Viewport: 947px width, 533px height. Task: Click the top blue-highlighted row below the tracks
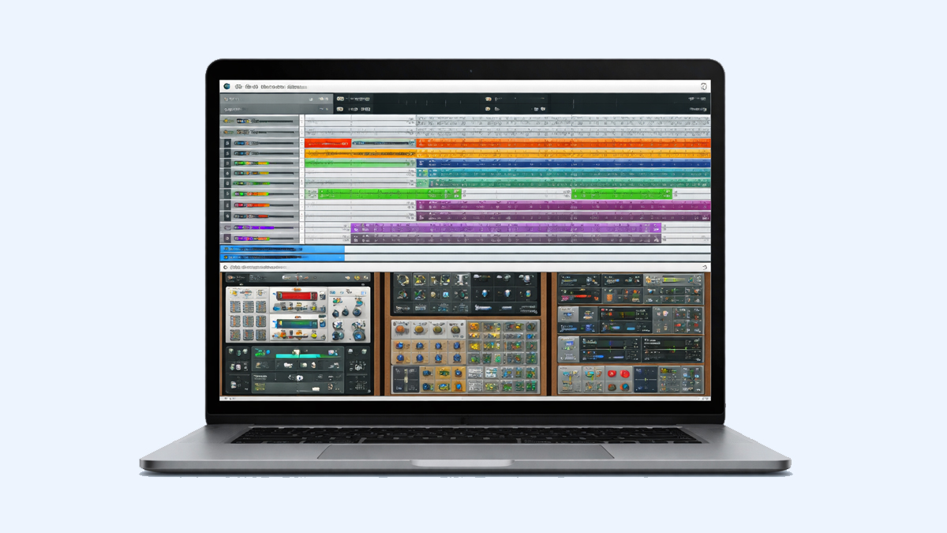coord(283,249)
